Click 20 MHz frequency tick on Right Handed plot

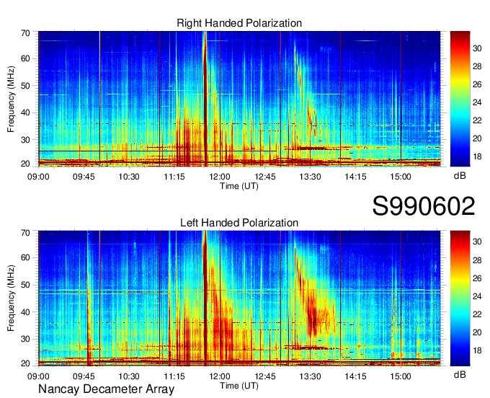pos(26,164)
